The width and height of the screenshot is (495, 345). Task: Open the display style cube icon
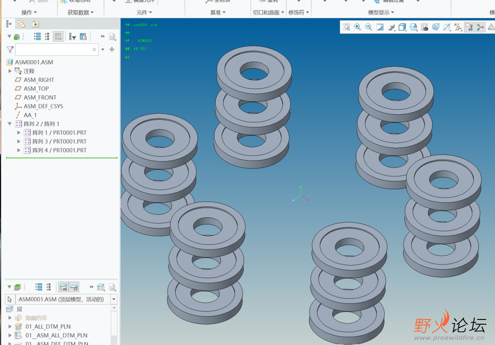(x=402, y=27)
